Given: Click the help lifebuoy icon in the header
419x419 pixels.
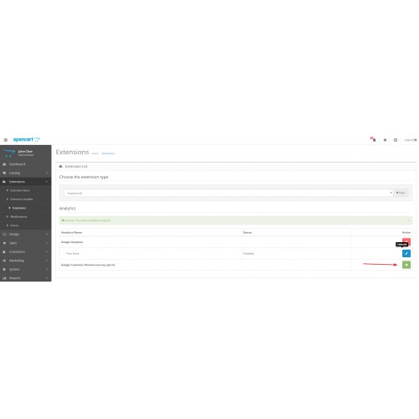Looking at the screenshot, I should [x=396, y=140].
